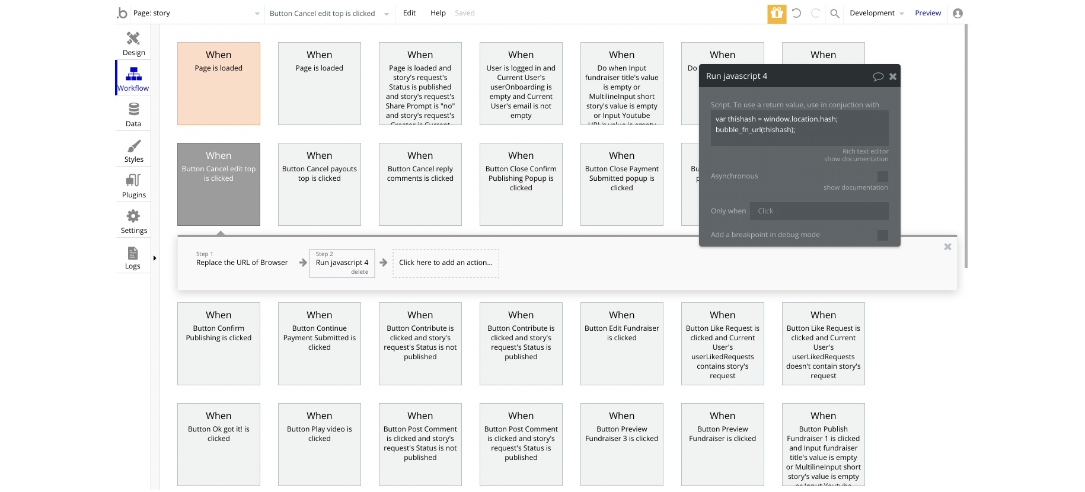This screenshot has width=1085, height=492.
Task: Open the comment bubble in Run javascript panel
Action: pos(878,76)
